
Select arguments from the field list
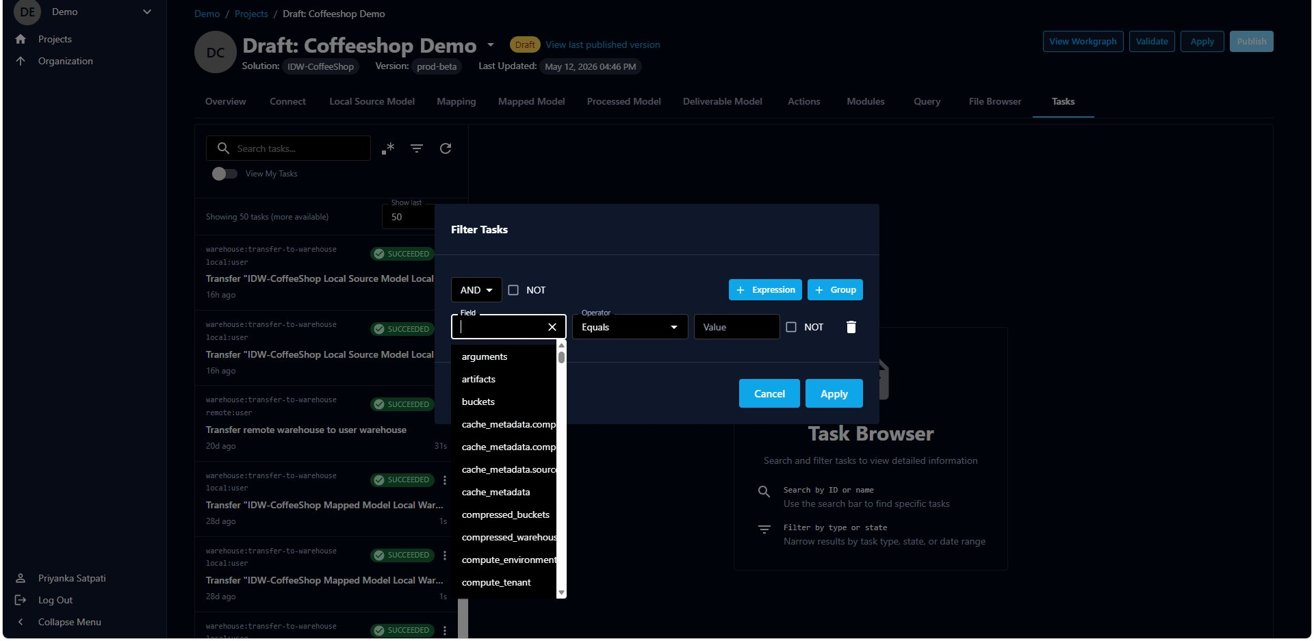tap(504, 356)
